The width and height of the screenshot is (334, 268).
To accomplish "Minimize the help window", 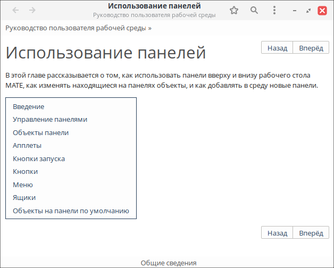I will pyautogui.click(x=295, y=11).
